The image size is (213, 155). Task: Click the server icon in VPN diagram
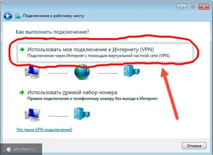click(132, 71)
